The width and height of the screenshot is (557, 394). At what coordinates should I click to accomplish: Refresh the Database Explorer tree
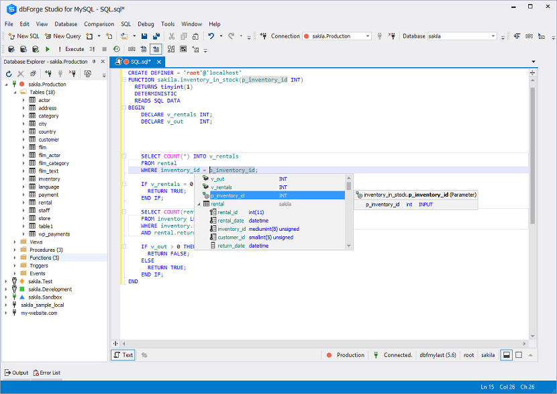pos(9,74)
